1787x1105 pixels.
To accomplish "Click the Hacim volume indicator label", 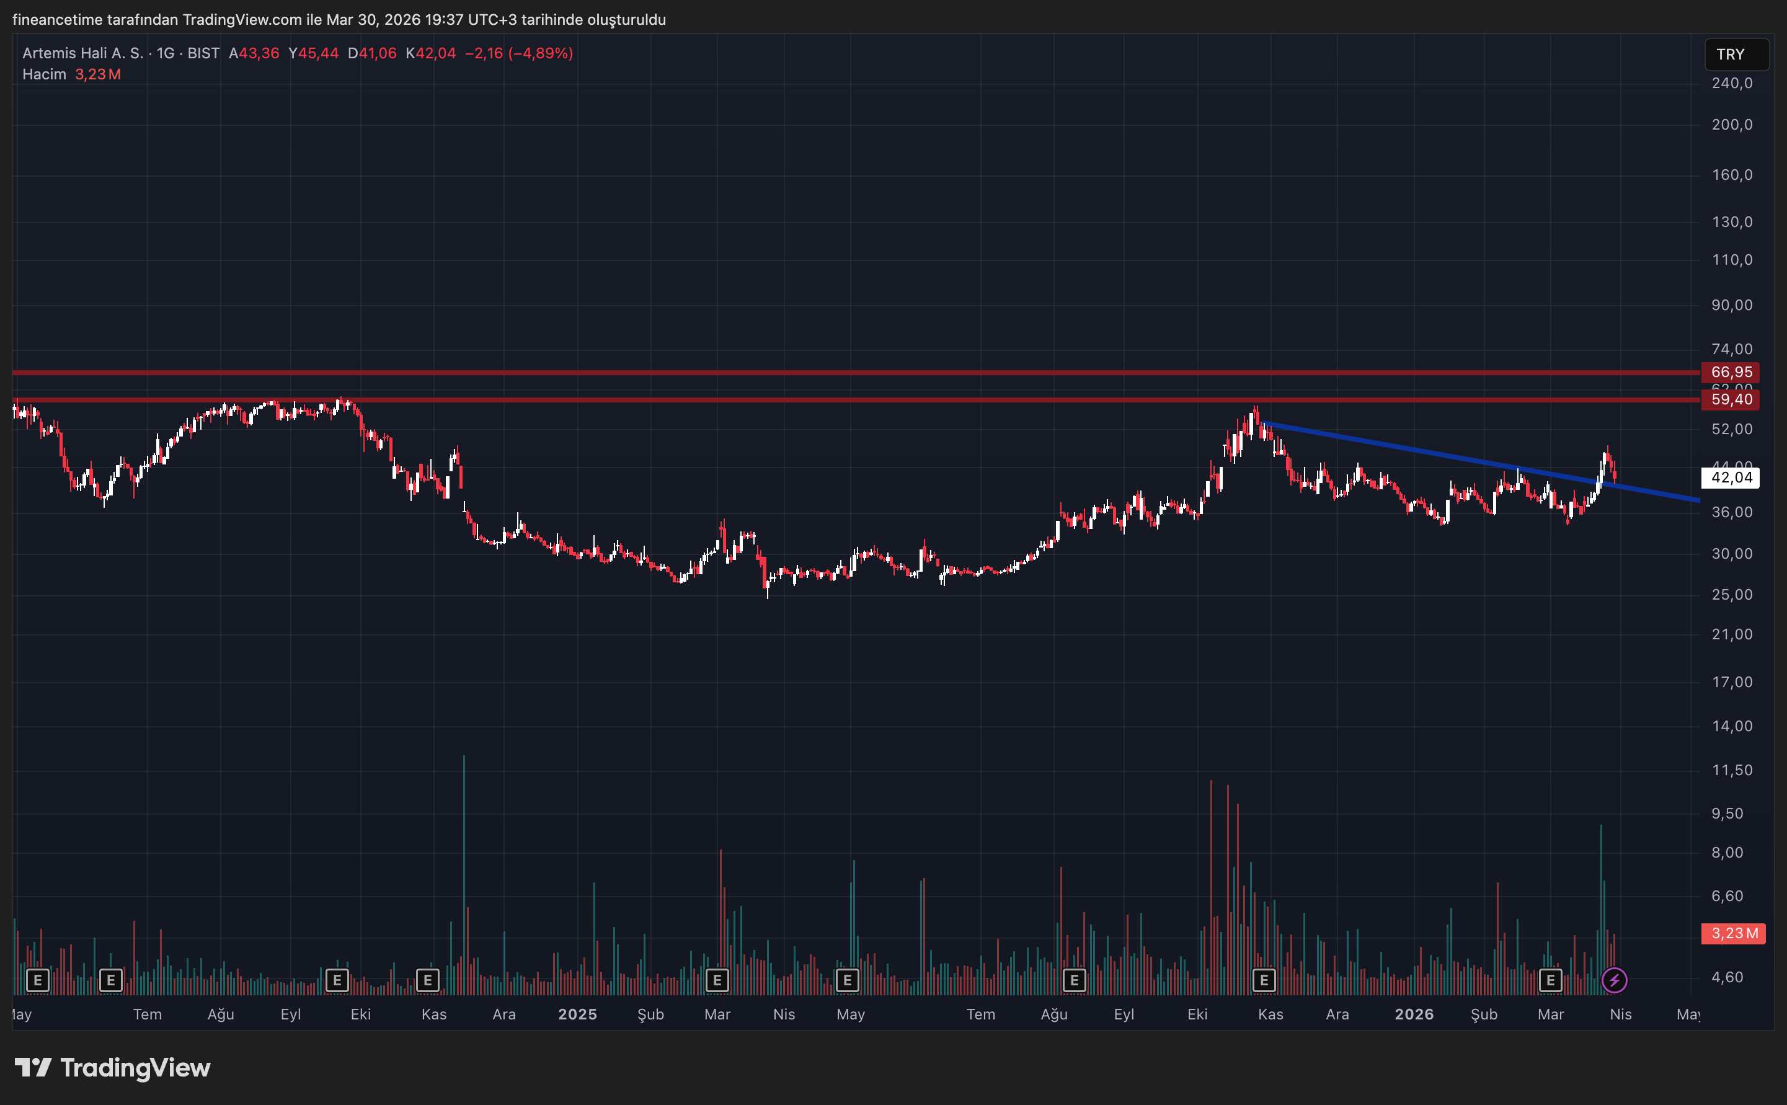I will click(44, 74).
